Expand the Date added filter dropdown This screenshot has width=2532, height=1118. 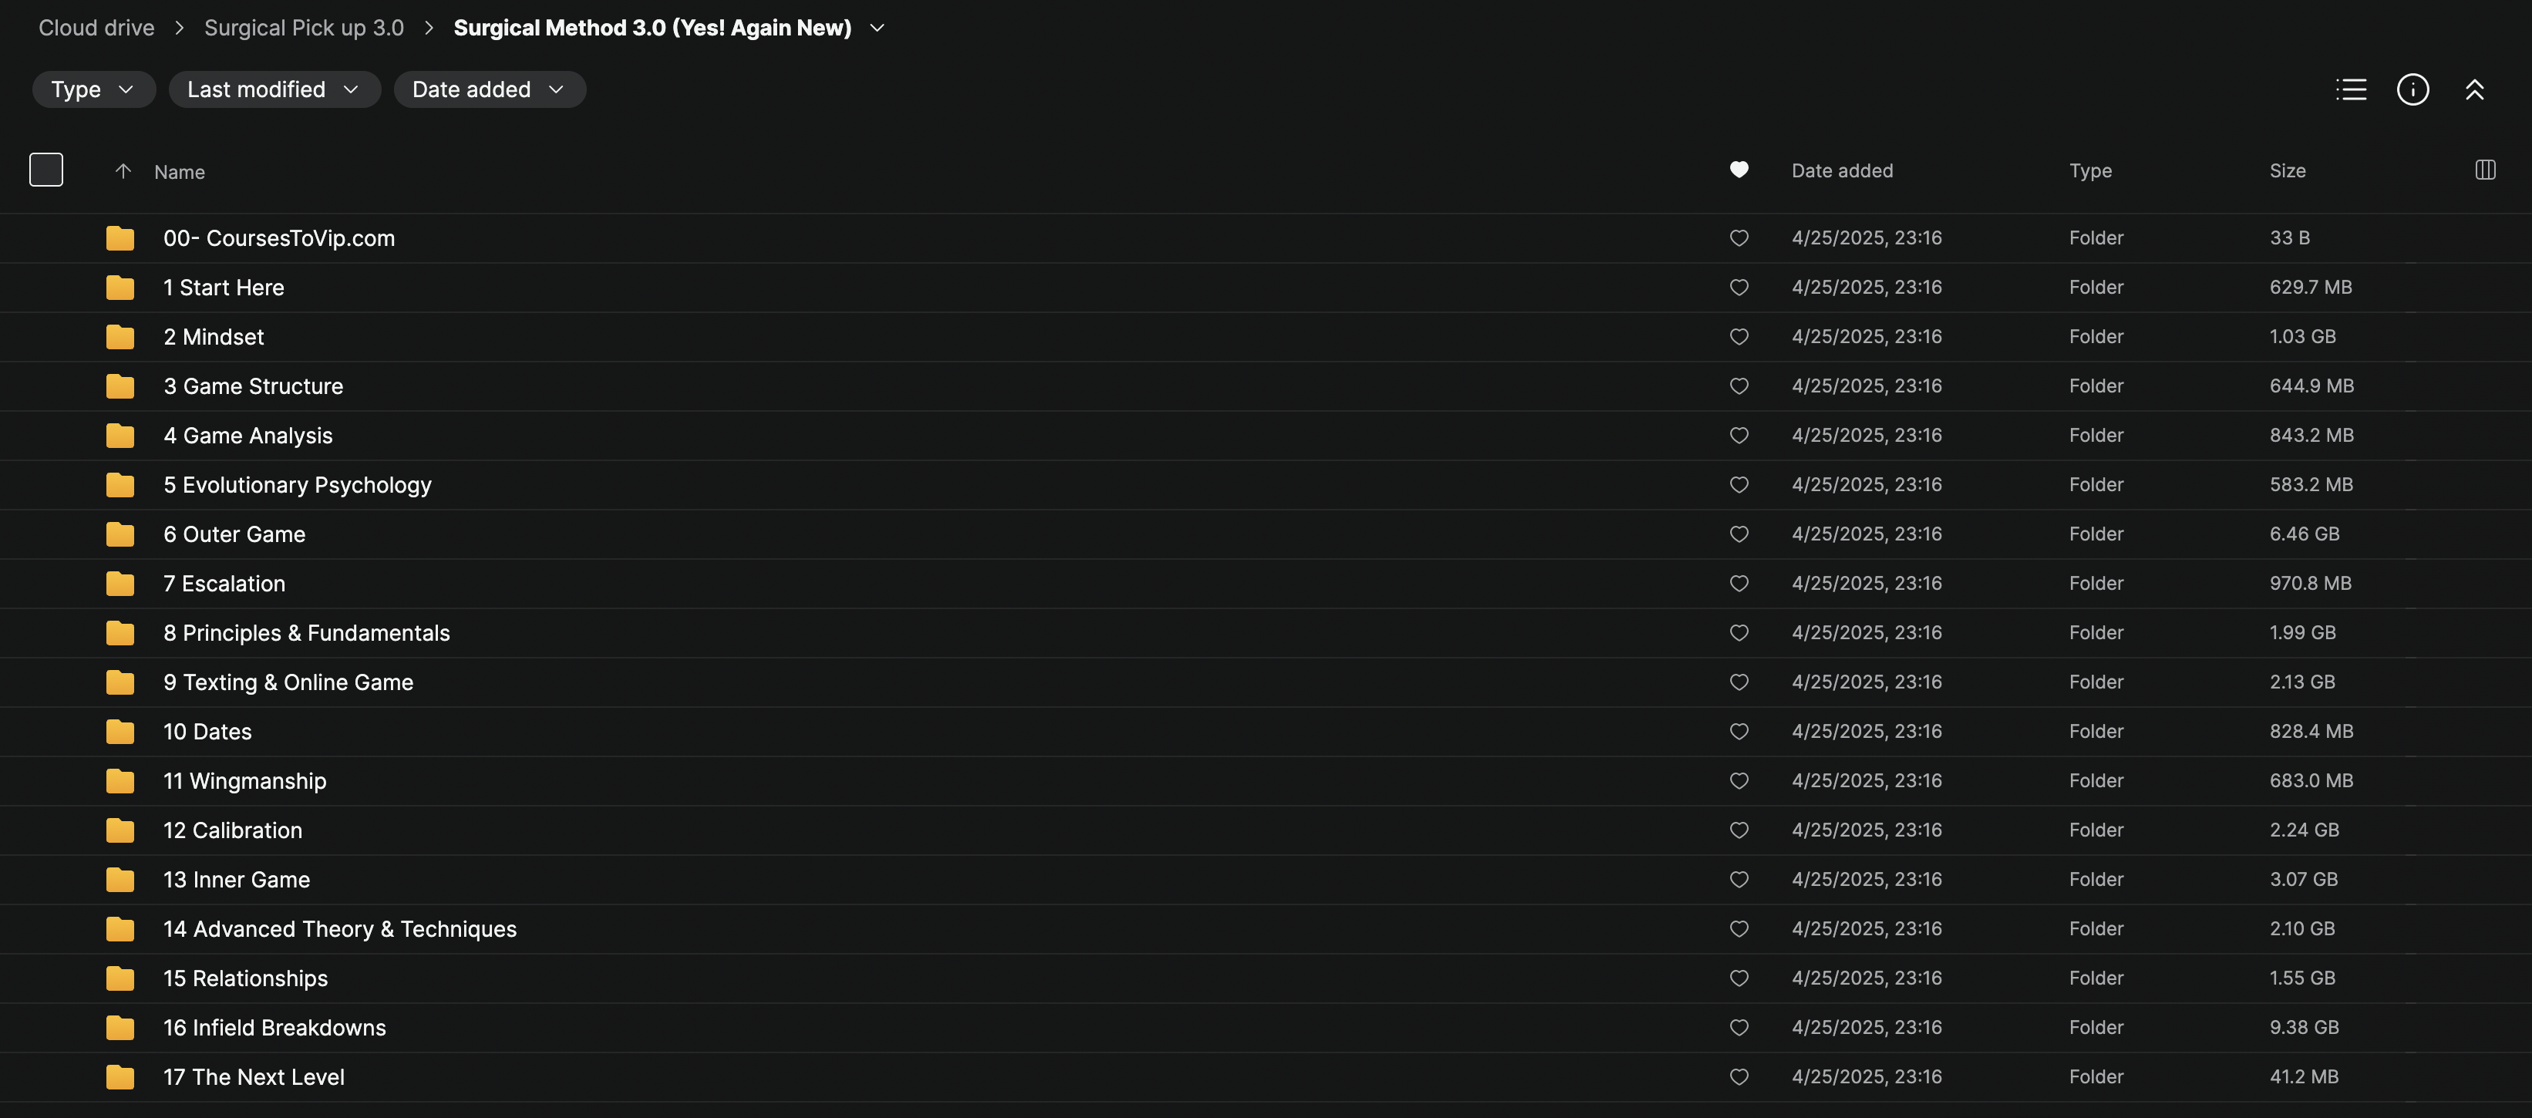[489, 89]
